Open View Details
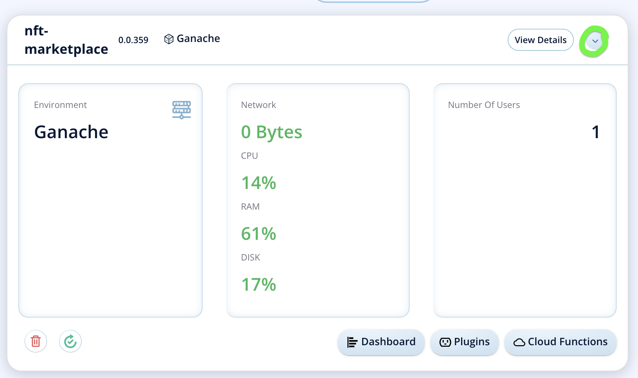Screen dimensions: 638x378 click(540, 40)
